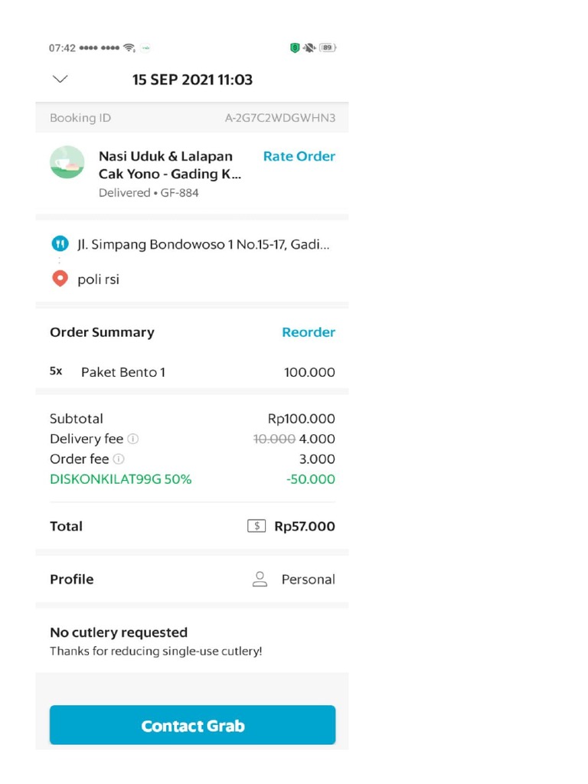The width and height of the screenshot is (588, 784).
Task: Tap the Wi-Fi status bar icon
Action: click(x=129, y=47)
